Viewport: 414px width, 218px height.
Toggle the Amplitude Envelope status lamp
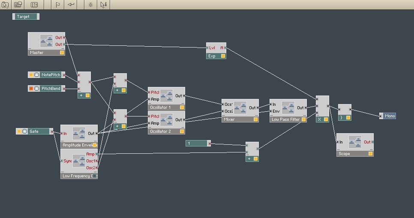click(x=94, y=145)
